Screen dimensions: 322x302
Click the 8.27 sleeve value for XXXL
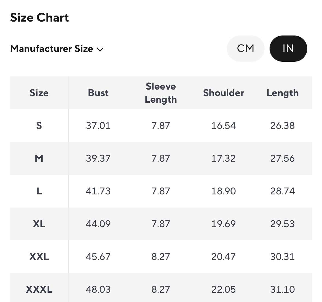point(161,289)
